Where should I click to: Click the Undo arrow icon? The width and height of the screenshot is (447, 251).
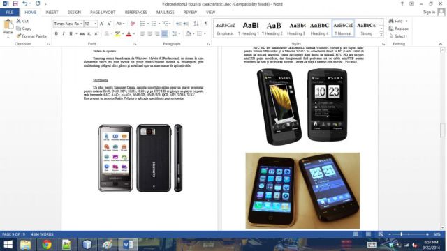click(25, 3)
